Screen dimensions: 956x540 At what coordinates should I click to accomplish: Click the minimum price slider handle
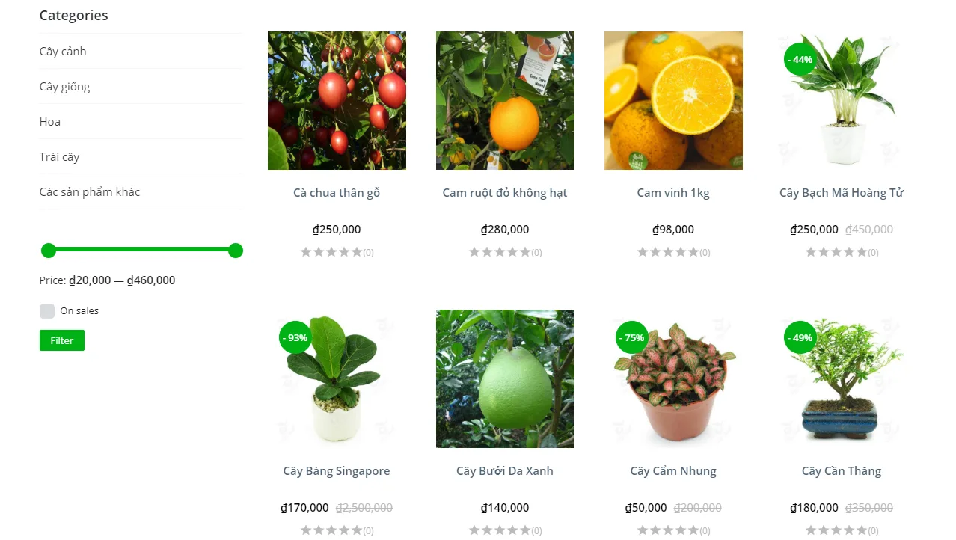point(49,251)
